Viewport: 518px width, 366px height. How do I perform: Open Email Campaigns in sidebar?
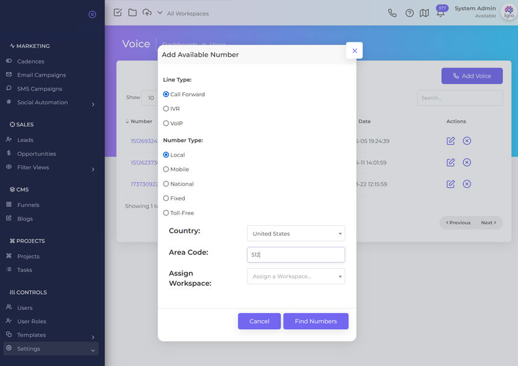tap(41, 75)
